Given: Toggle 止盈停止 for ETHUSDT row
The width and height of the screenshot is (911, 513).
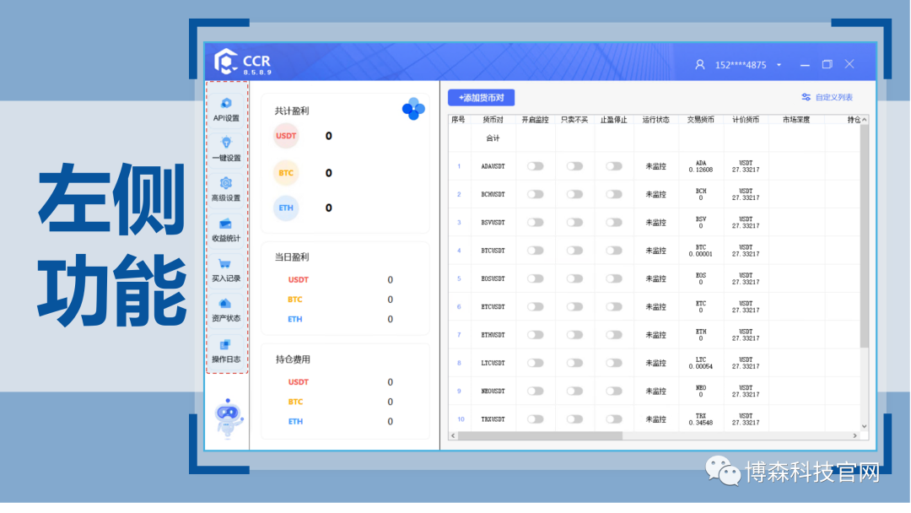Looking at the screenshot, I should coord(614,335).
